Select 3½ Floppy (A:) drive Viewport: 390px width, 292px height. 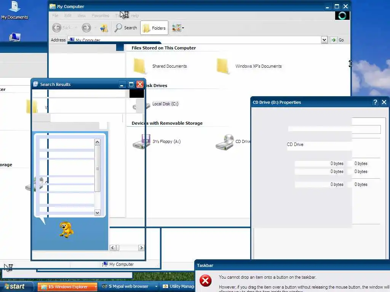click(157, 141)
